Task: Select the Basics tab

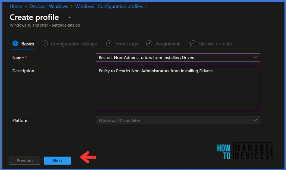Action: pyautogui.click(x=23, y=44)
